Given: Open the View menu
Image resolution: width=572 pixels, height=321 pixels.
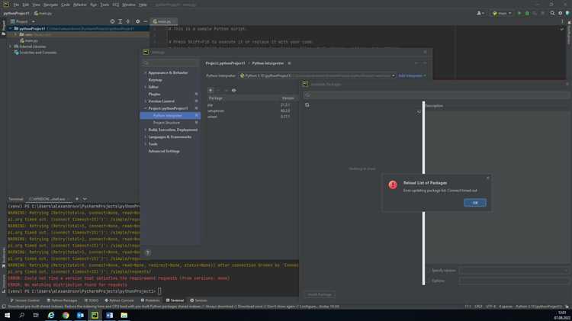Looking at the screenshot, I should 36,5.
